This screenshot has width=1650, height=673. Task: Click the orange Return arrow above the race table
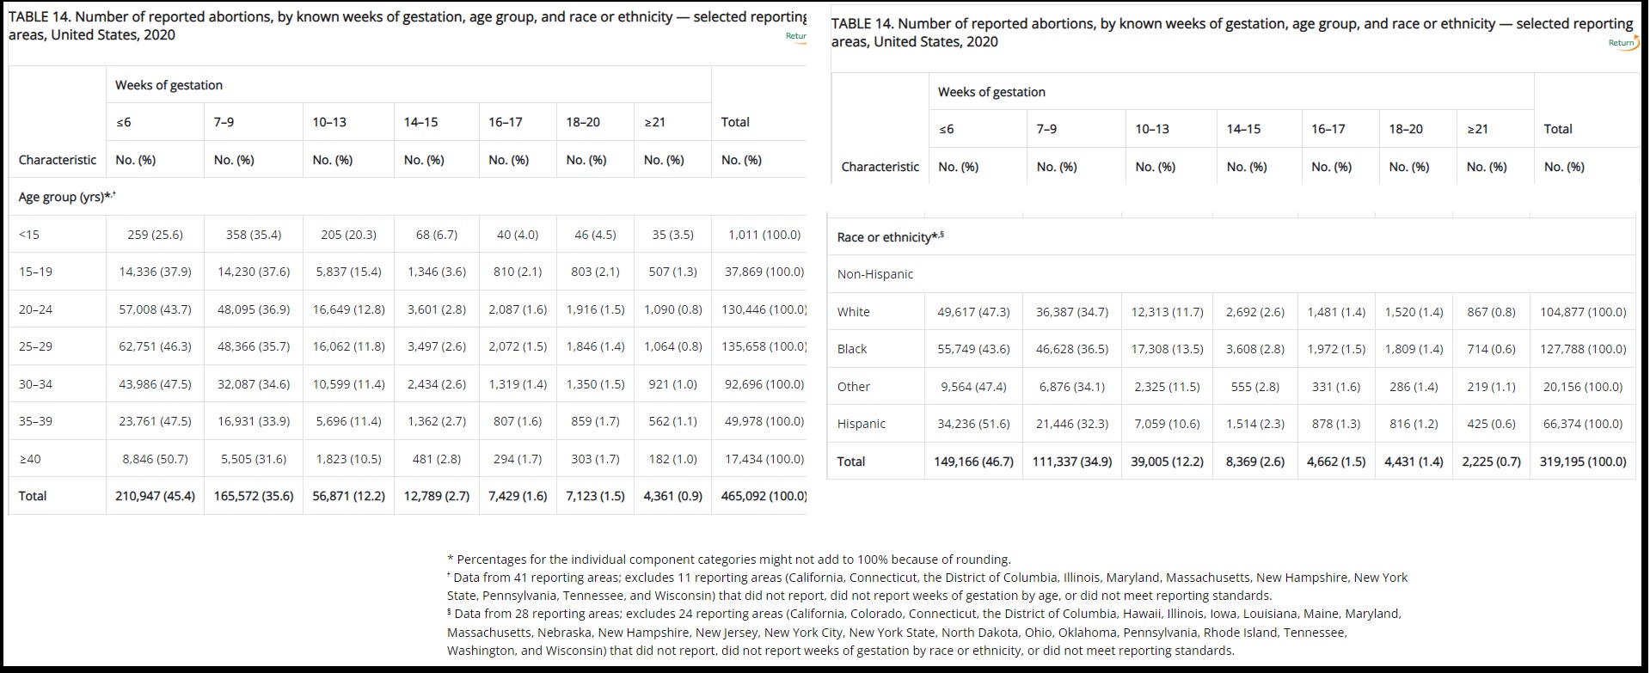[x=1622, y=43]
